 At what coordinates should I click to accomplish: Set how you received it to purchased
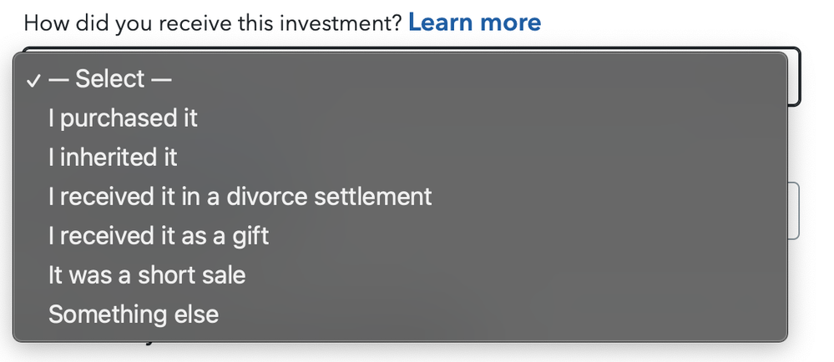[400, 118]
